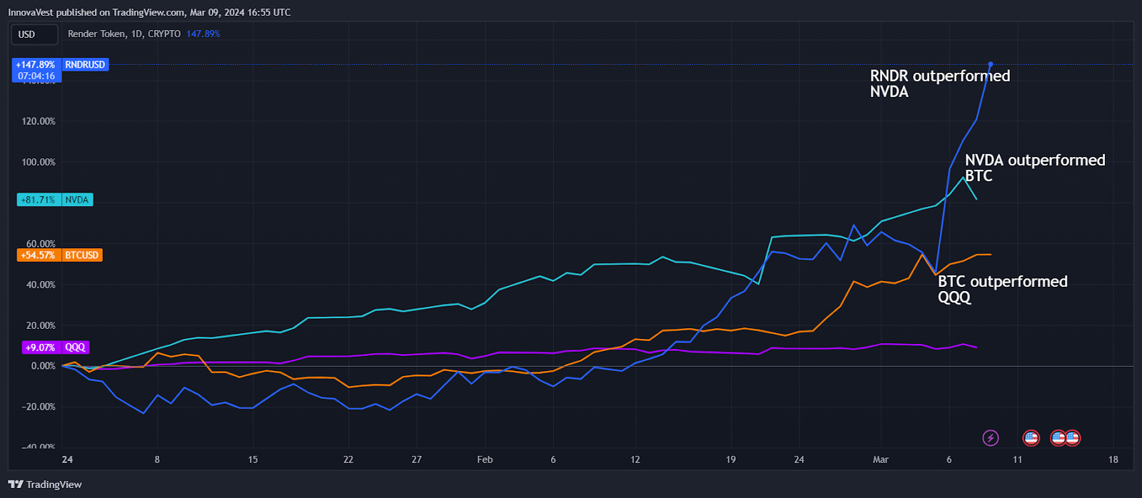The width and height of the screenshot is (1142, 498).
Task: Click the TradingView logo at bottom left
Action: (x=45, y=484)
